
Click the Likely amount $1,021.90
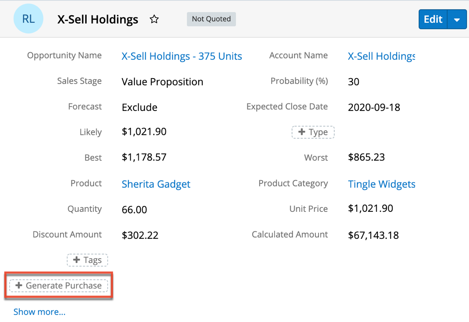(144, 132)
